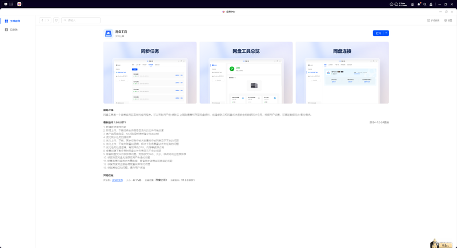457x248 pixels.
Task: Close the App Center window
Action: [452, 12]
